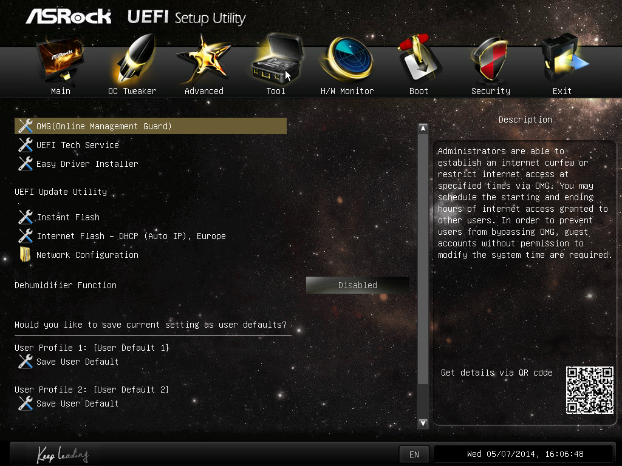Save User Default for Profile 2
The image size is (622, 466).
(x=77, y=404)
